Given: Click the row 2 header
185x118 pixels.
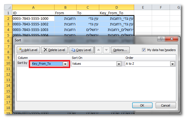Looking at the screenshot, I should coord(8,19).
